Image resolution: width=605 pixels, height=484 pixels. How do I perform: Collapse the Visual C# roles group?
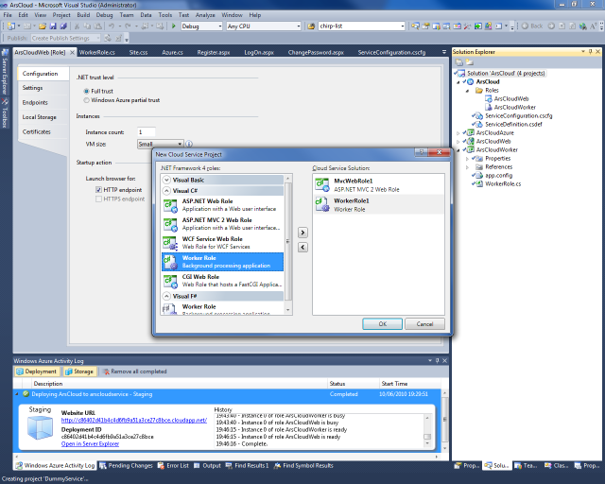(166, 191)
